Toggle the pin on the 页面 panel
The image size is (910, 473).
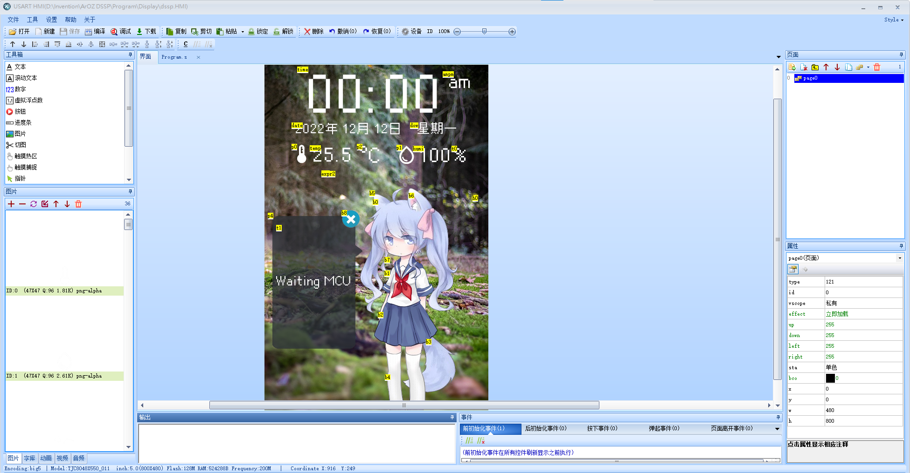pyautogui.click(x=901, y=54)
